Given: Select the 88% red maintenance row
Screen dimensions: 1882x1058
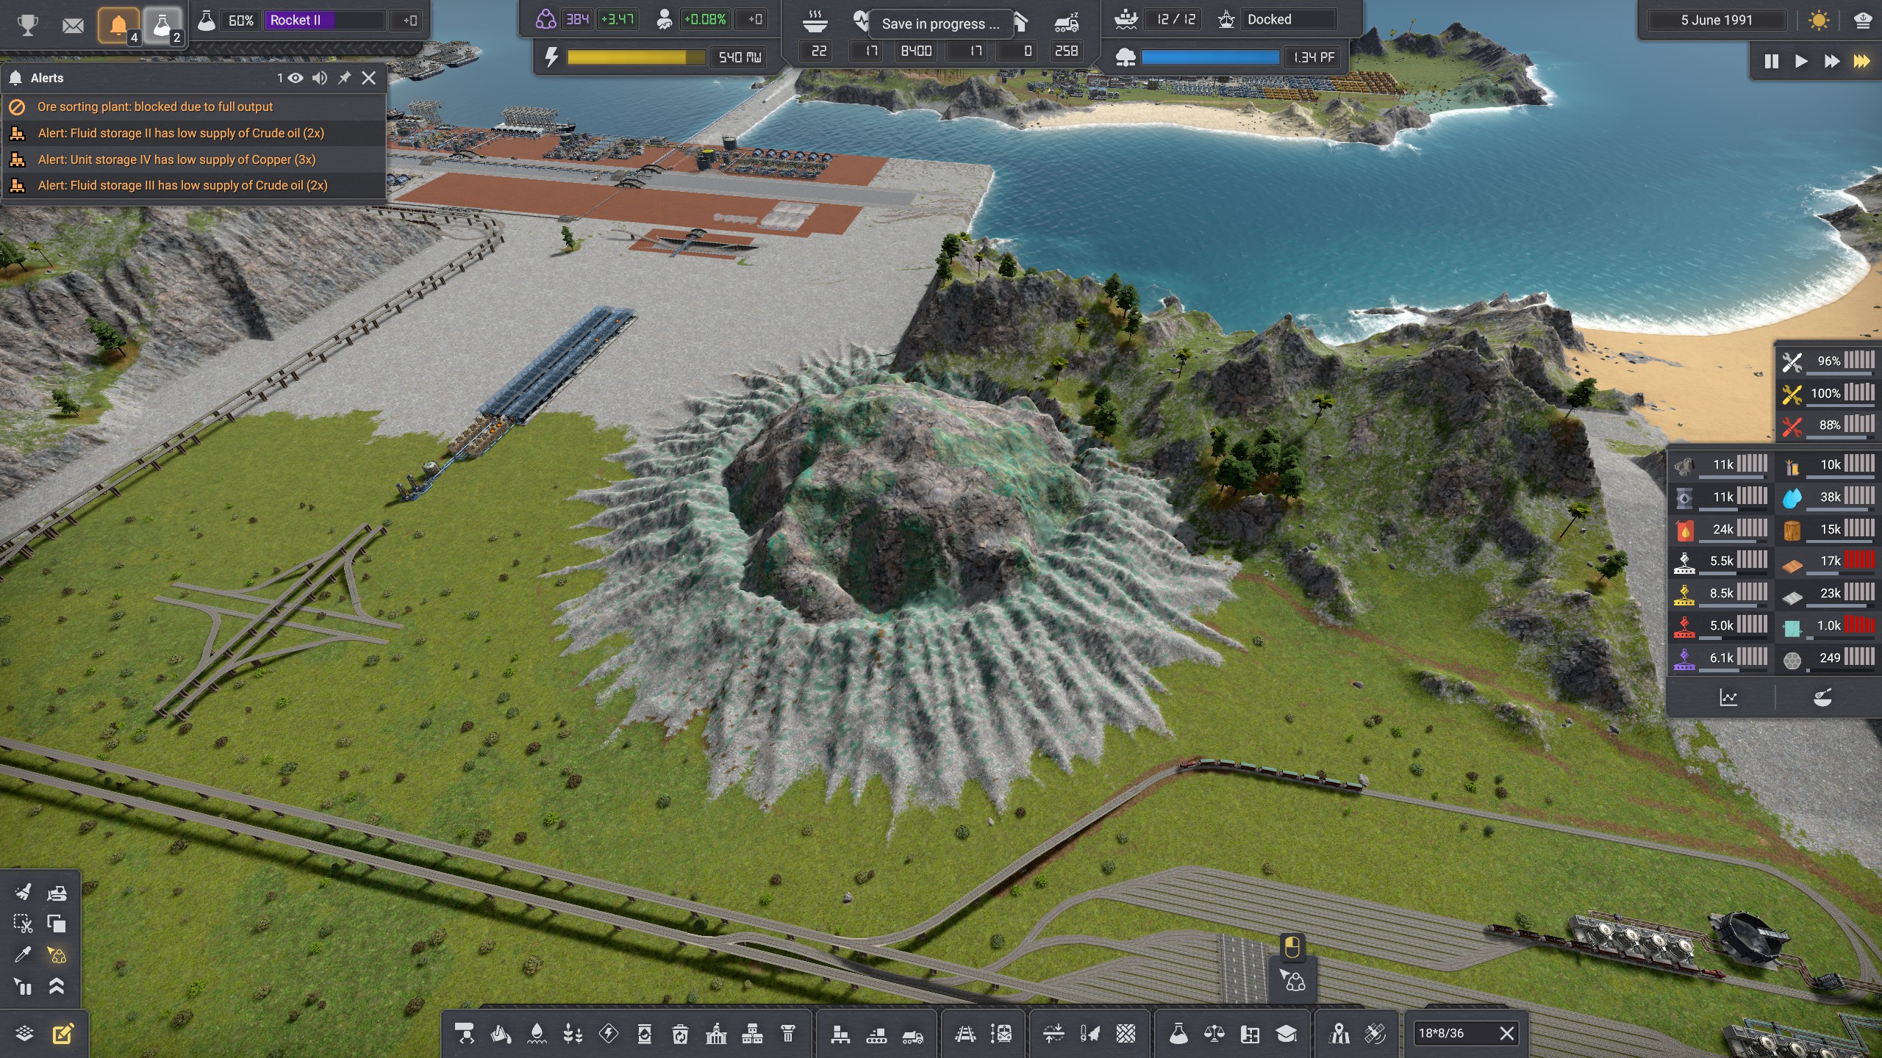Looking at the screenshot, I should pyautogui.click(x=1828, y=425).
